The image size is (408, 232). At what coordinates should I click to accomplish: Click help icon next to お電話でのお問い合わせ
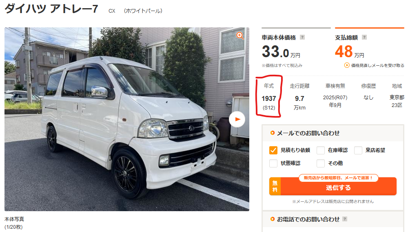(x=344, y=219)
